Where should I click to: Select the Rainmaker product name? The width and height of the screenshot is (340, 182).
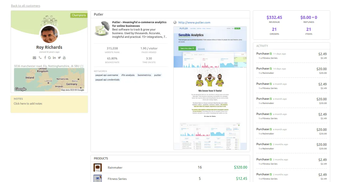(115, 167)
